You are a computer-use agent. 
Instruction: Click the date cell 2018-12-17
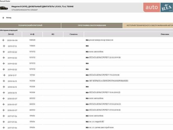pos(12,75)
